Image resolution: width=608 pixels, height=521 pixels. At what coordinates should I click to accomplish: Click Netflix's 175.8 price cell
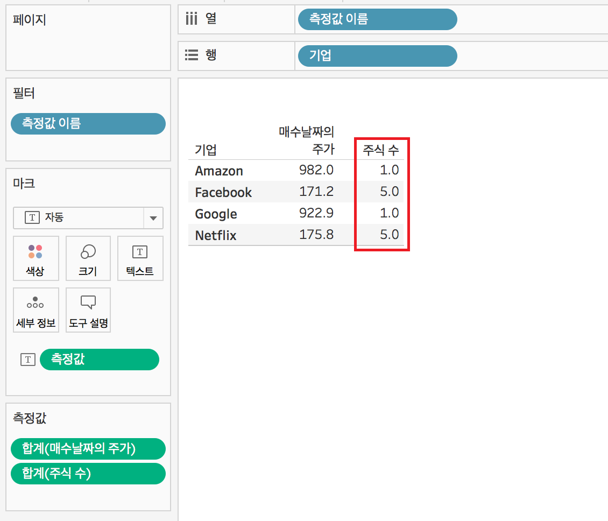pos(316,235)
